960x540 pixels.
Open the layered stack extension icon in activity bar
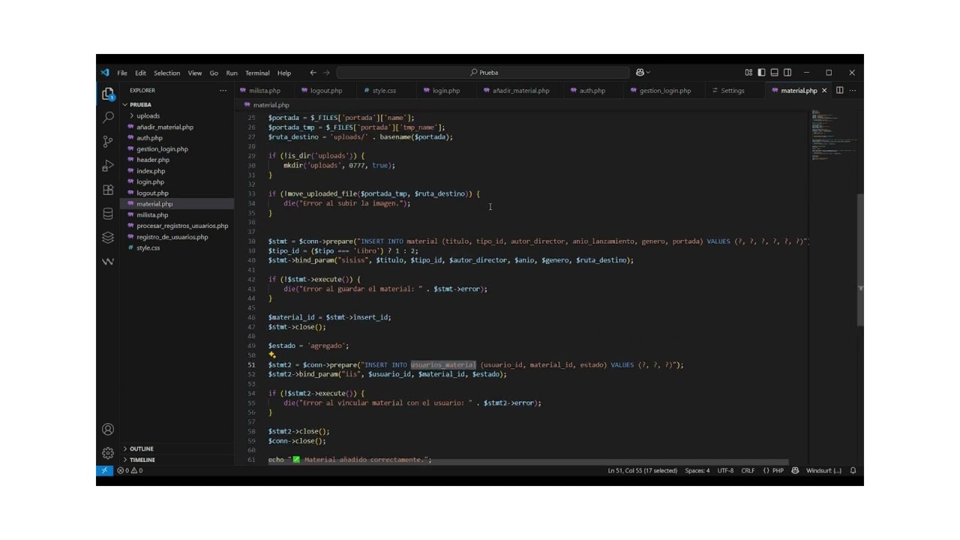[x=108, y=238]
